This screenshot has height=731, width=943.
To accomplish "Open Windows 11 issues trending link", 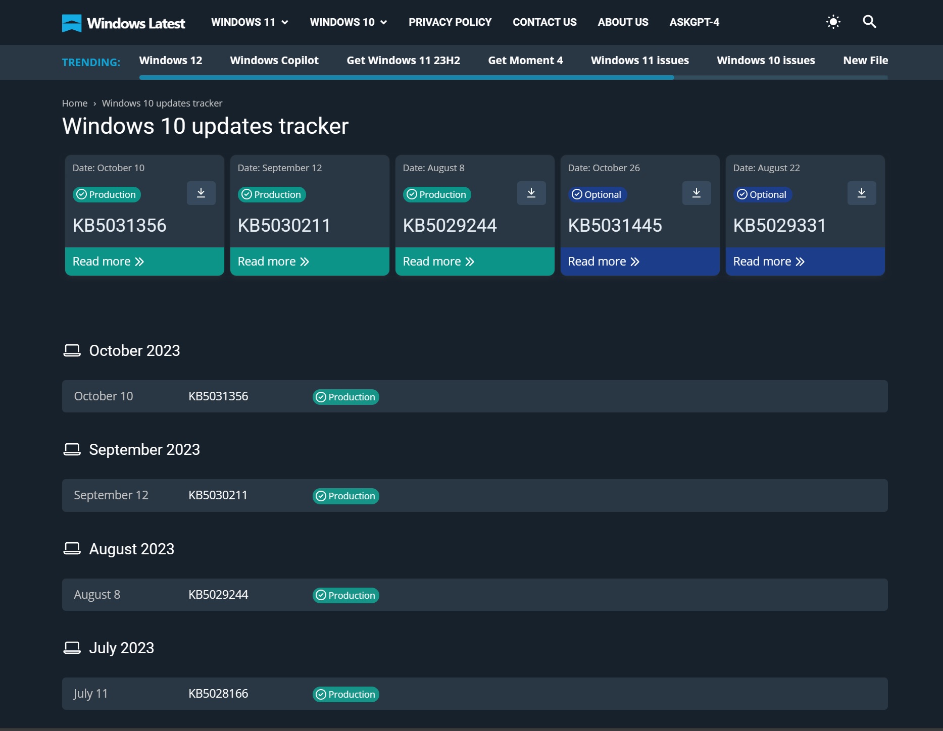I will (x=640, y=60).
